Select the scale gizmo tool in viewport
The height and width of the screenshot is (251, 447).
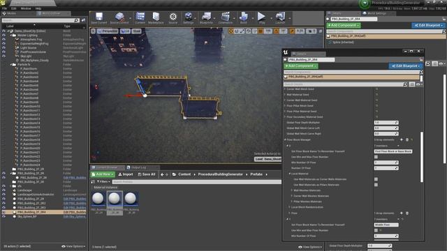(x=242, y=31)
